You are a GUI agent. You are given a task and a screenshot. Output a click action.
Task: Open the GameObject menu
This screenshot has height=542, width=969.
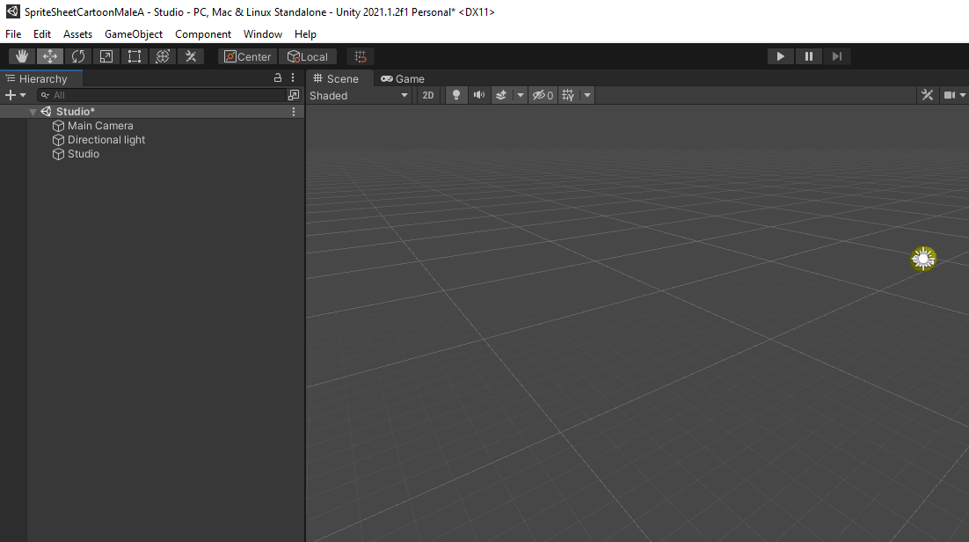[134, 34]
